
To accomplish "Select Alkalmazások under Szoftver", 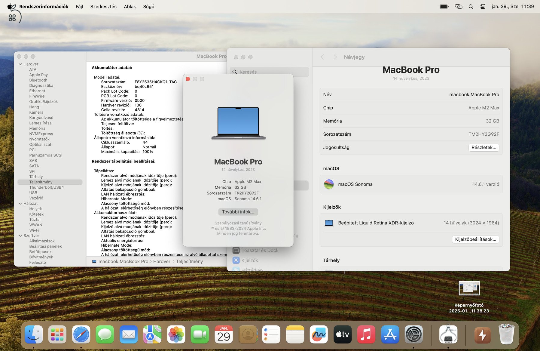I will pyautogui.click(x=42, y=241).
